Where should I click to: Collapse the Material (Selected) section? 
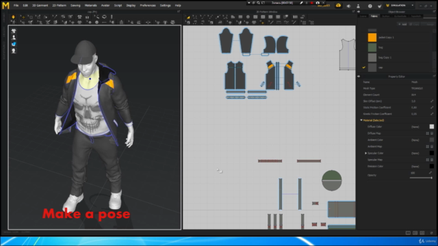point(361,120)
